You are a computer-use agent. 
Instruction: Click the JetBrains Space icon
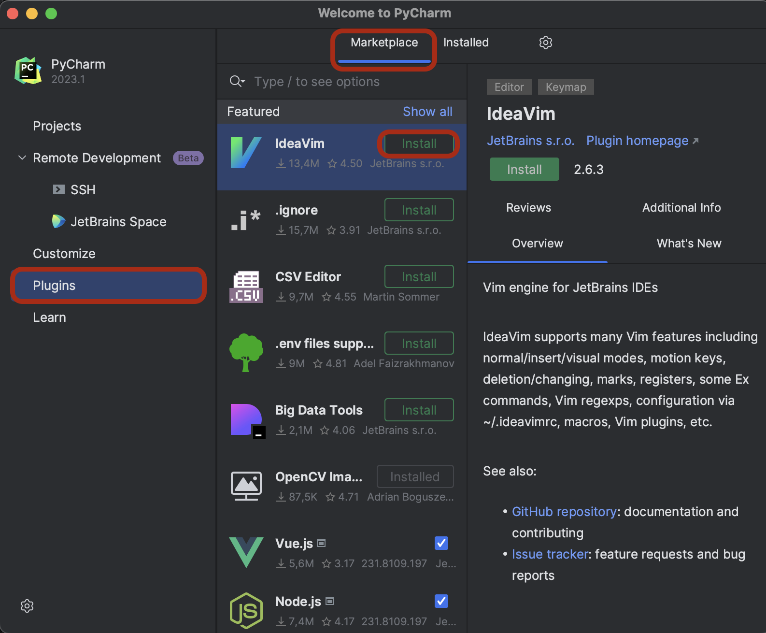click(58, 221)
